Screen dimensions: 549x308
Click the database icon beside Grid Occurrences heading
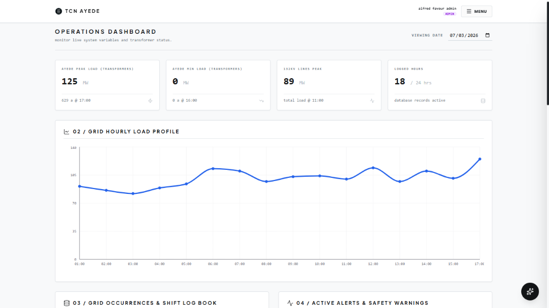pos(66,303)
